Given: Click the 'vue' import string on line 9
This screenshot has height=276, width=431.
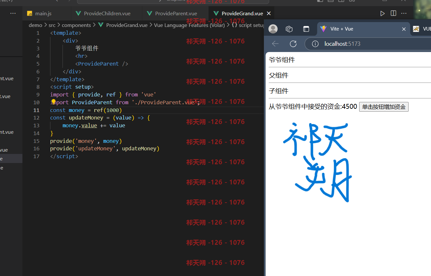Looking at the screenshot, I should (149, 94).
